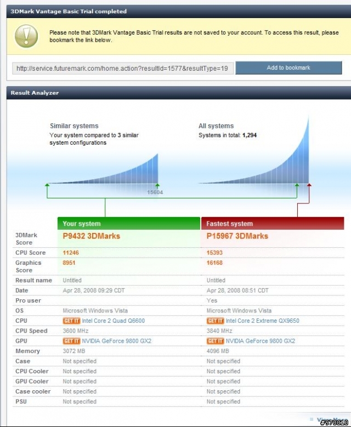Click the 4096 MB memory value
This screenshot has width=351, height=427.
point(218,351)
